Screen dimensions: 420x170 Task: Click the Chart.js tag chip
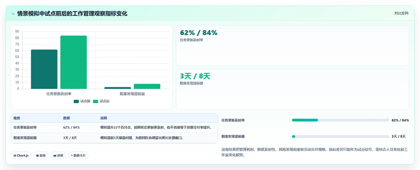(21, 155)
